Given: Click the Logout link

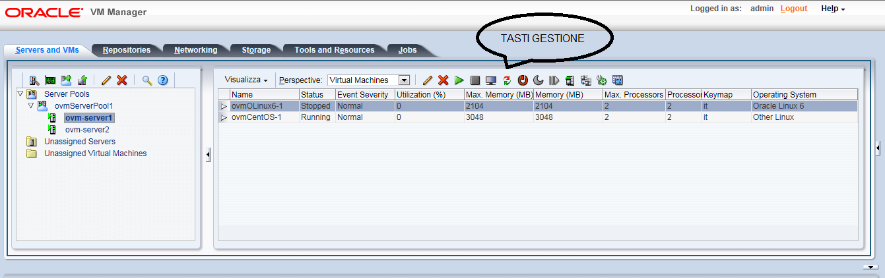Looking at the screenshot, I should (x=794, y=9).
